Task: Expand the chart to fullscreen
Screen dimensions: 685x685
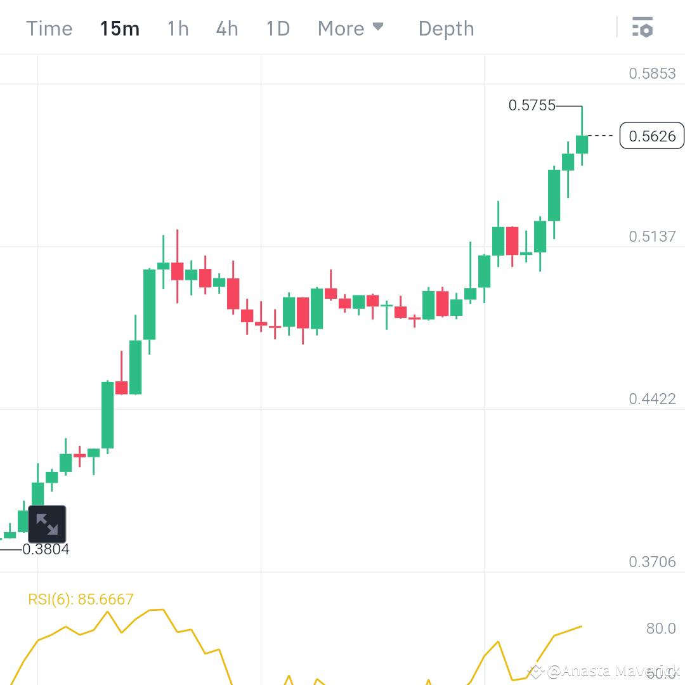Action: click(x=47, y=525)
